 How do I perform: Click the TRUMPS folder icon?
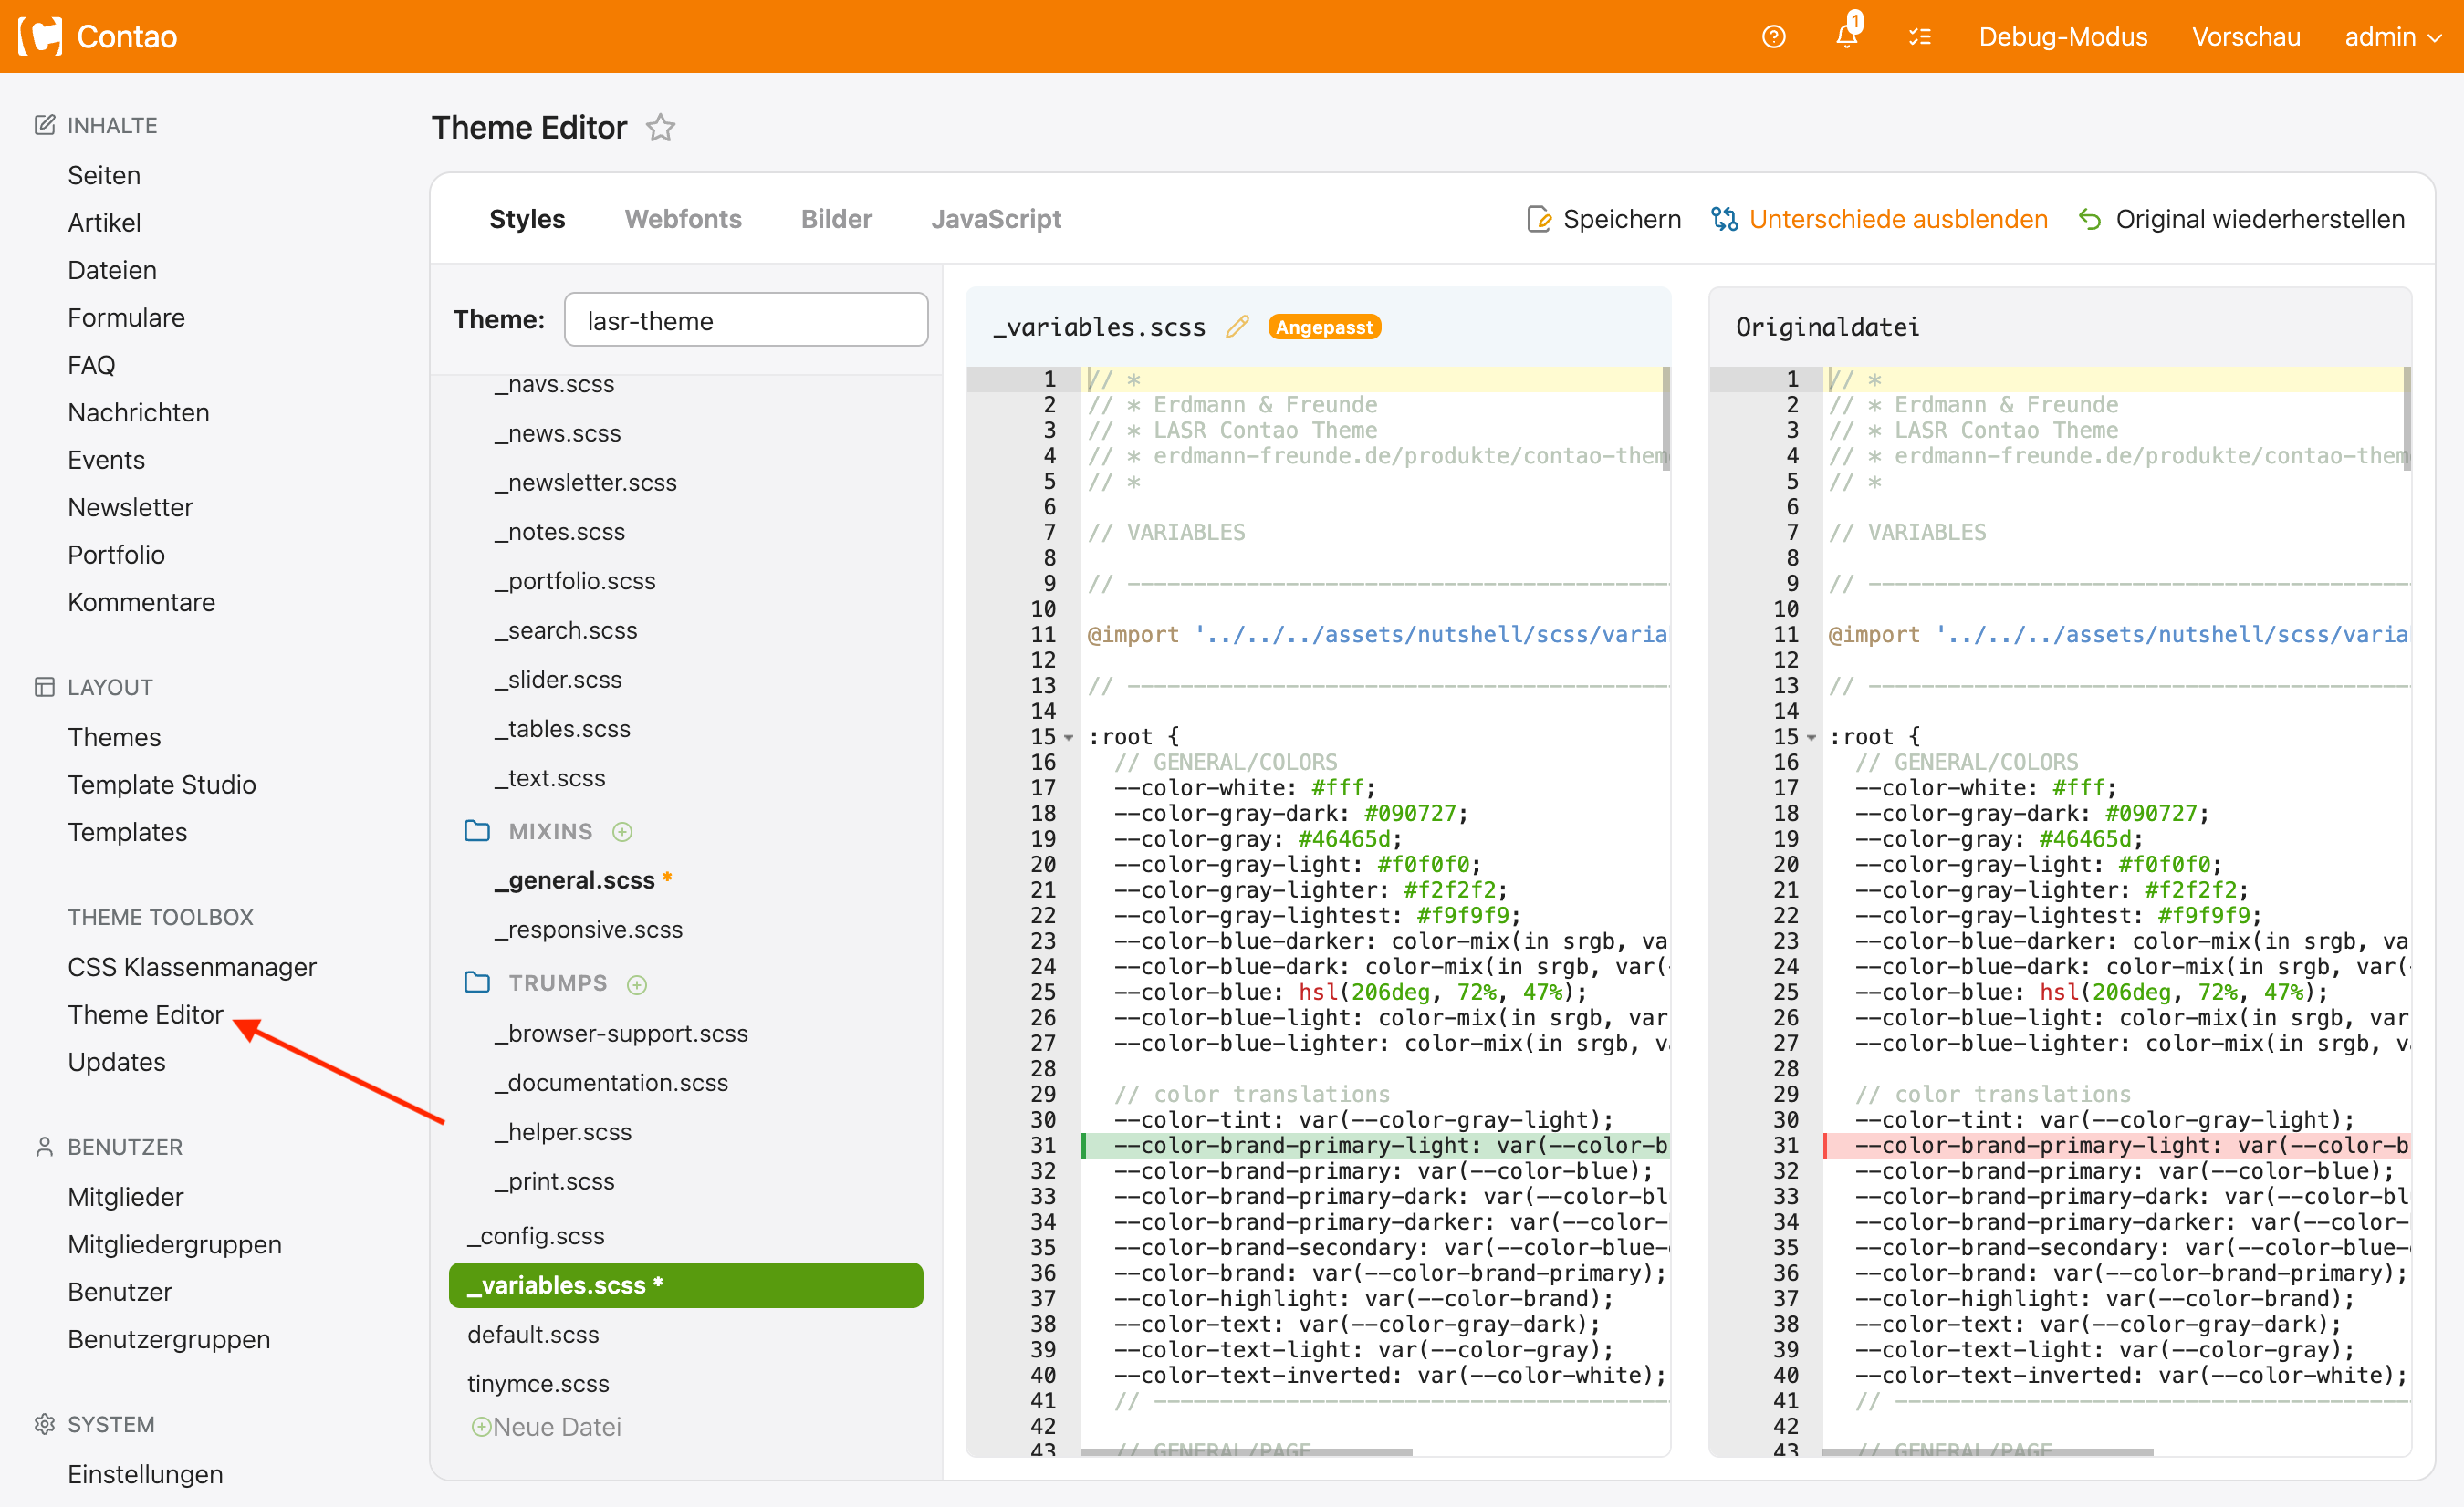click(478, 982)
